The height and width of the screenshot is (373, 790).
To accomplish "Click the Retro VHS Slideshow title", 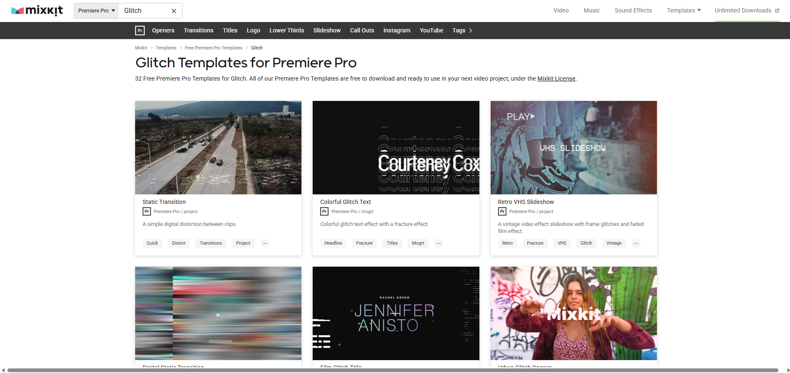I will 526,202.
